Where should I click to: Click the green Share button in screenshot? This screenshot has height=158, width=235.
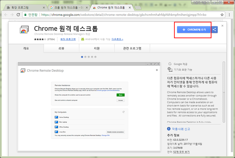[x=120, y=95]
